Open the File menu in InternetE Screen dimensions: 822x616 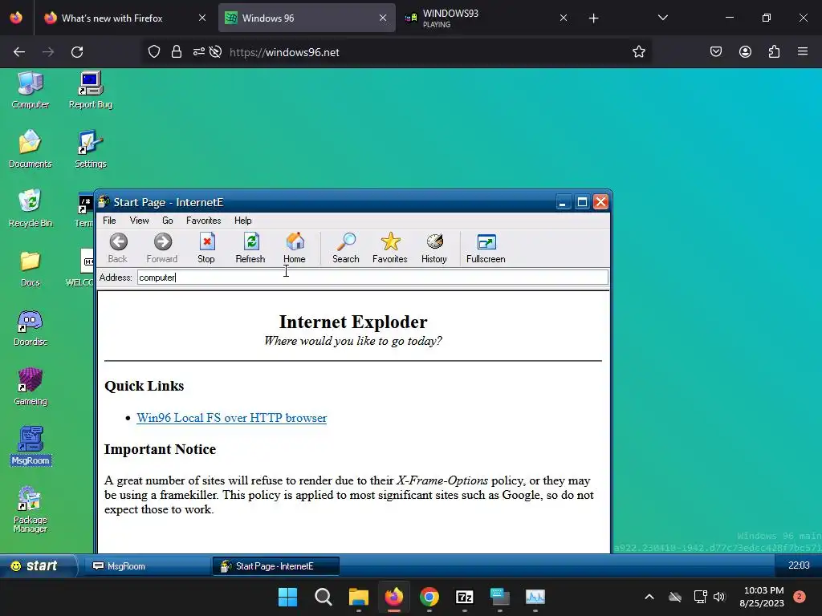(x=109, y=221)
